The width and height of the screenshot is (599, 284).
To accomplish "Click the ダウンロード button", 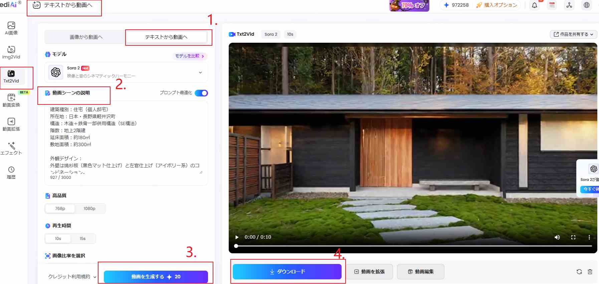I will [287, 272].
